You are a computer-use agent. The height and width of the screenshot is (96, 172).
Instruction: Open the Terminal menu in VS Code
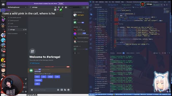(x=117, y=2)
